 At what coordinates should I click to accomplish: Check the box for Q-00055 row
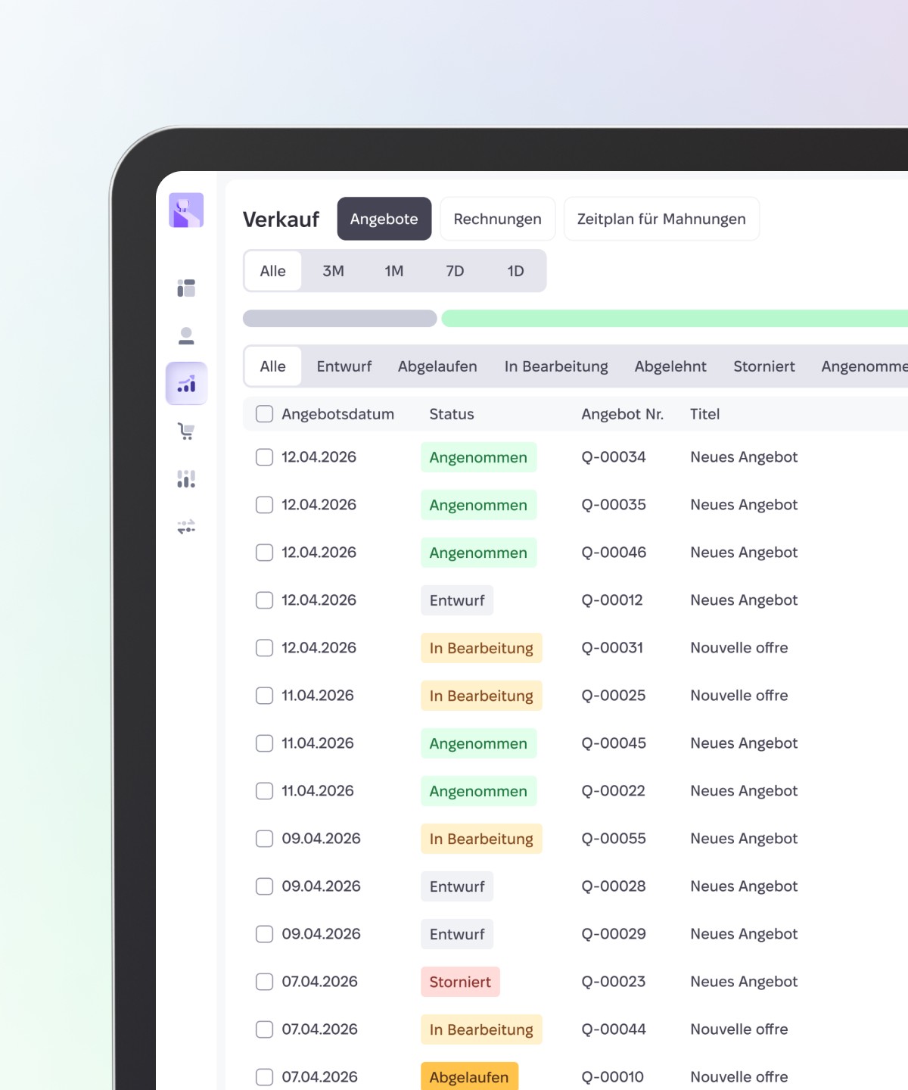[264, 839]
